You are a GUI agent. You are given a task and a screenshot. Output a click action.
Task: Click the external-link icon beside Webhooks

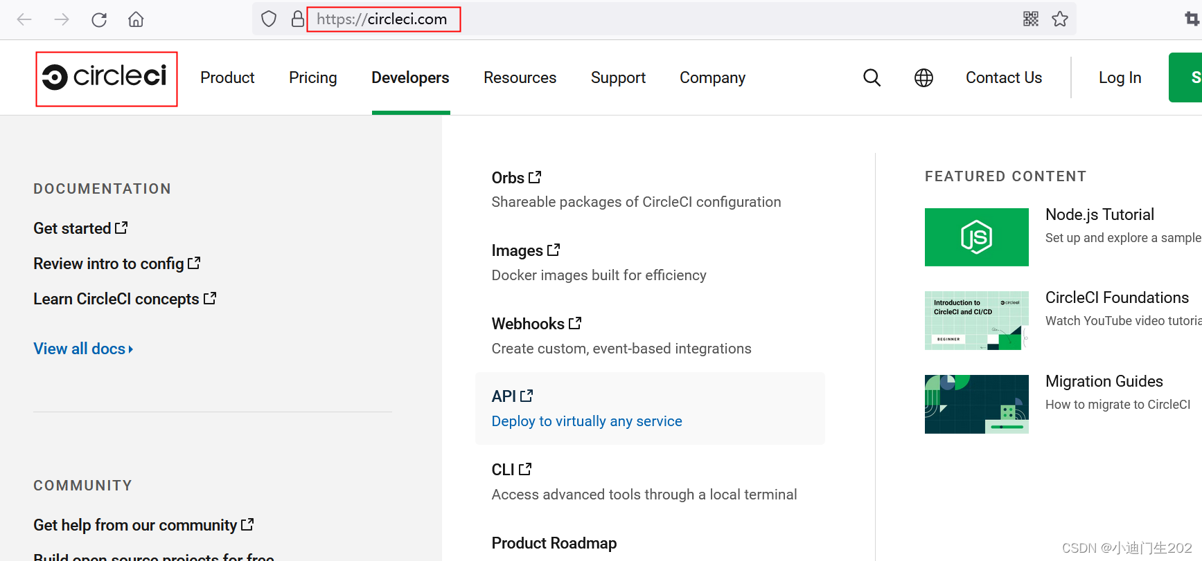[x=575, y=323]
